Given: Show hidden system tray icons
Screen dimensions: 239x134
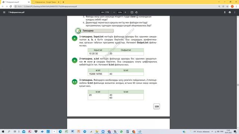Looking at the screenshot, I should (x=212, y=131).
